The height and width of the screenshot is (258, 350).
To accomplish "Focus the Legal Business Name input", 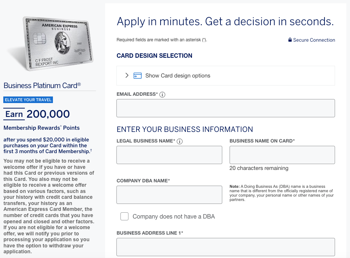I will (169, 155).
